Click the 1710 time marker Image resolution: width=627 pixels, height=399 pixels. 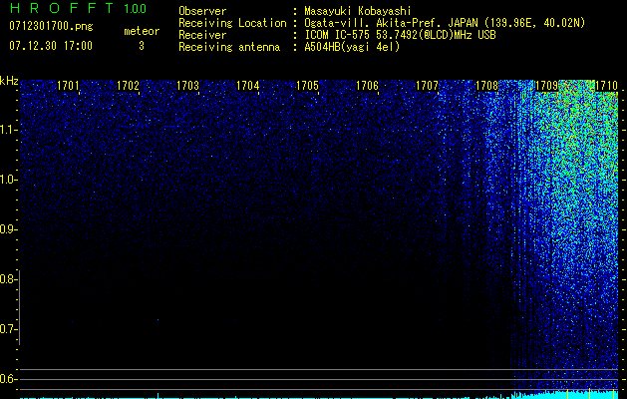click(x=607, y=86)
